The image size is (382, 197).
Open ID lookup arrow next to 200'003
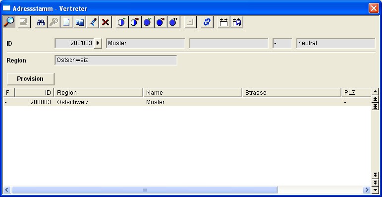pos(98,44)
